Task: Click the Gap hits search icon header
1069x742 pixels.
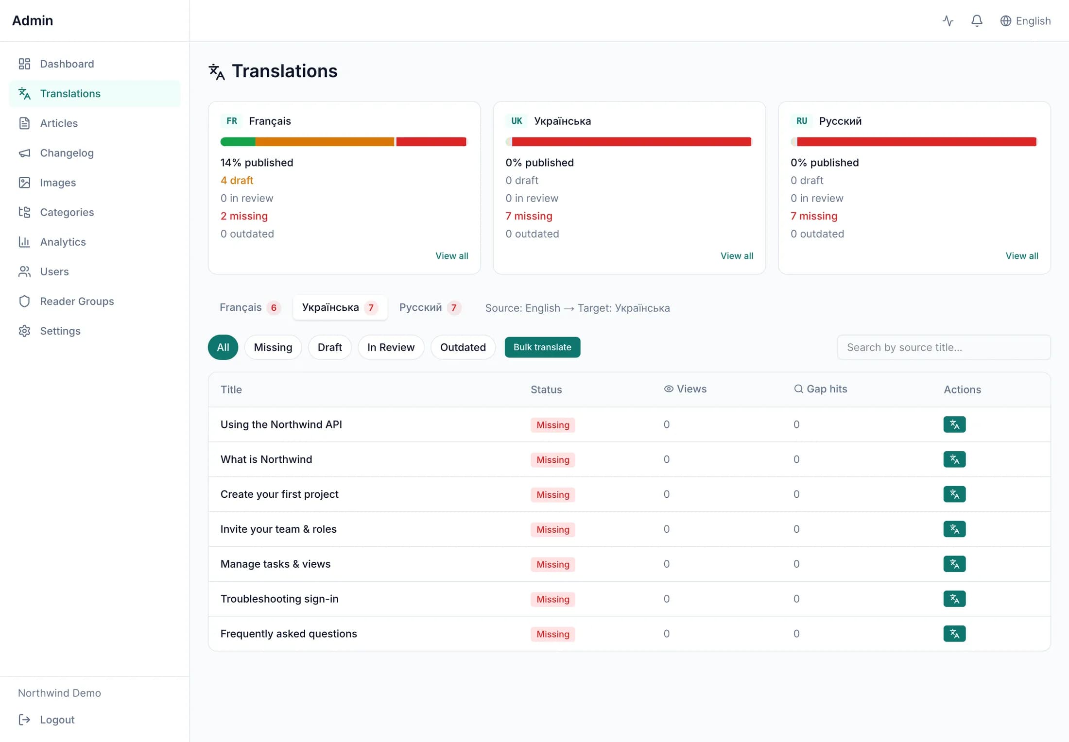Action: click(x=798, y=389)
